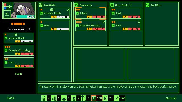This screenshot has height=102, width=182.
Task: Click the medicine bottle resource icon
Action: pyautogui.click(x=44, y=98)
